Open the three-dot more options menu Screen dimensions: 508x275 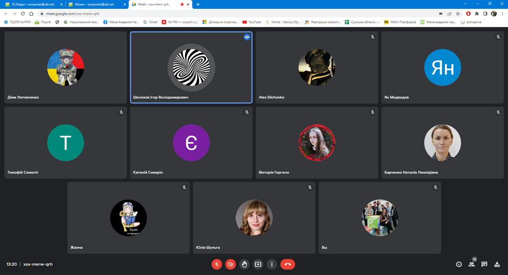pyautogui.click(x=271, y=264)
